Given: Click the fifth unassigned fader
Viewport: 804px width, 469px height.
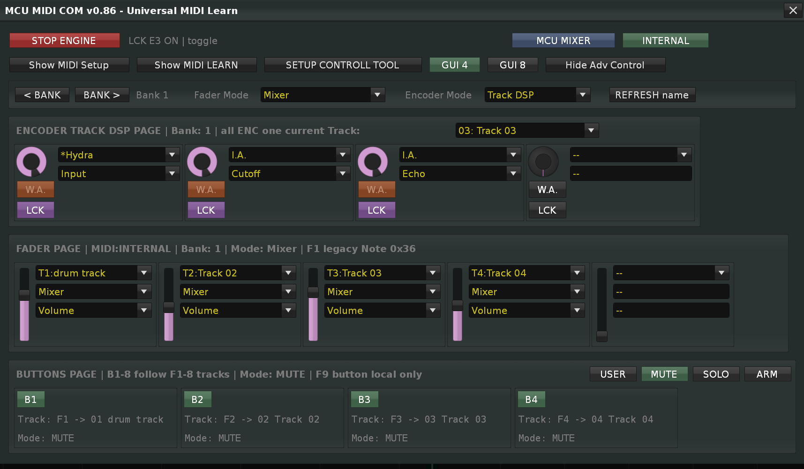Looking at the screenshot, I should coord(602,305).
